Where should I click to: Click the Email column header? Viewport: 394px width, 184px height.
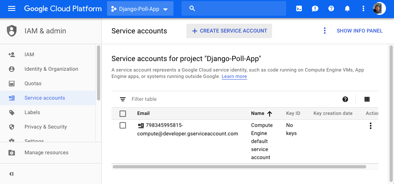point(144,114)
